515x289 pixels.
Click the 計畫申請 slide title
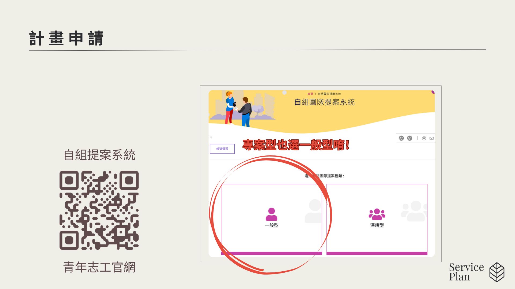[66, 38]
